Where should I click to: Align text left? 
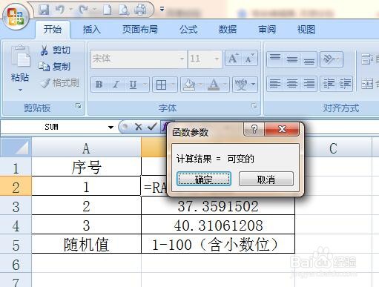click(275, 84)
